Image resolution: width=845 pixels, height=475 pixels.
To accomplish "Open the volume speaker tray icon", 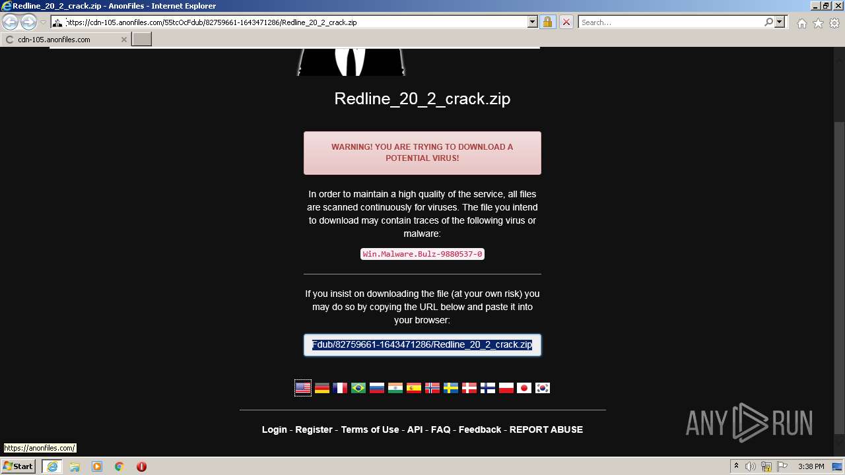I will pyautogui.click(x=751, y=466).
